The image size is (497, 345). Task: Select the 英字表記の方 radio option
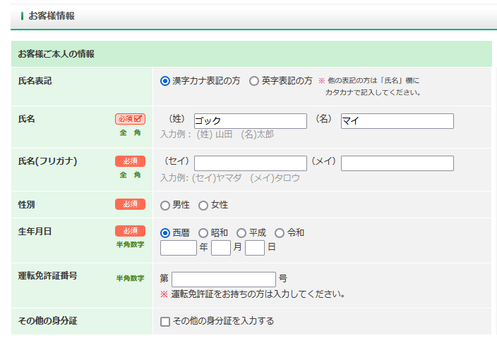(x=254, y=81)
